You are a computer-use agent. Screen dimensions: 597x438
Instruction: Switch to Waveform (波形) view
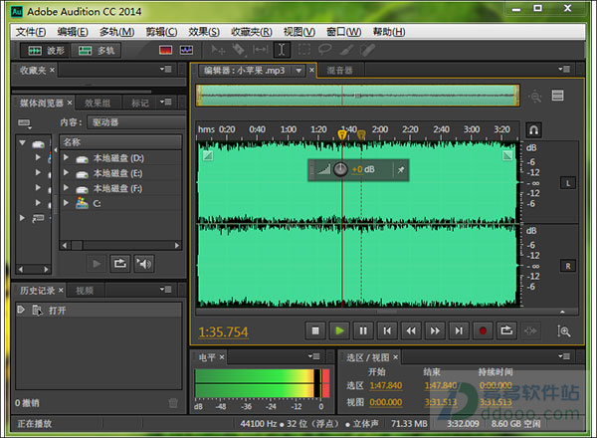[x=45, y=51]
